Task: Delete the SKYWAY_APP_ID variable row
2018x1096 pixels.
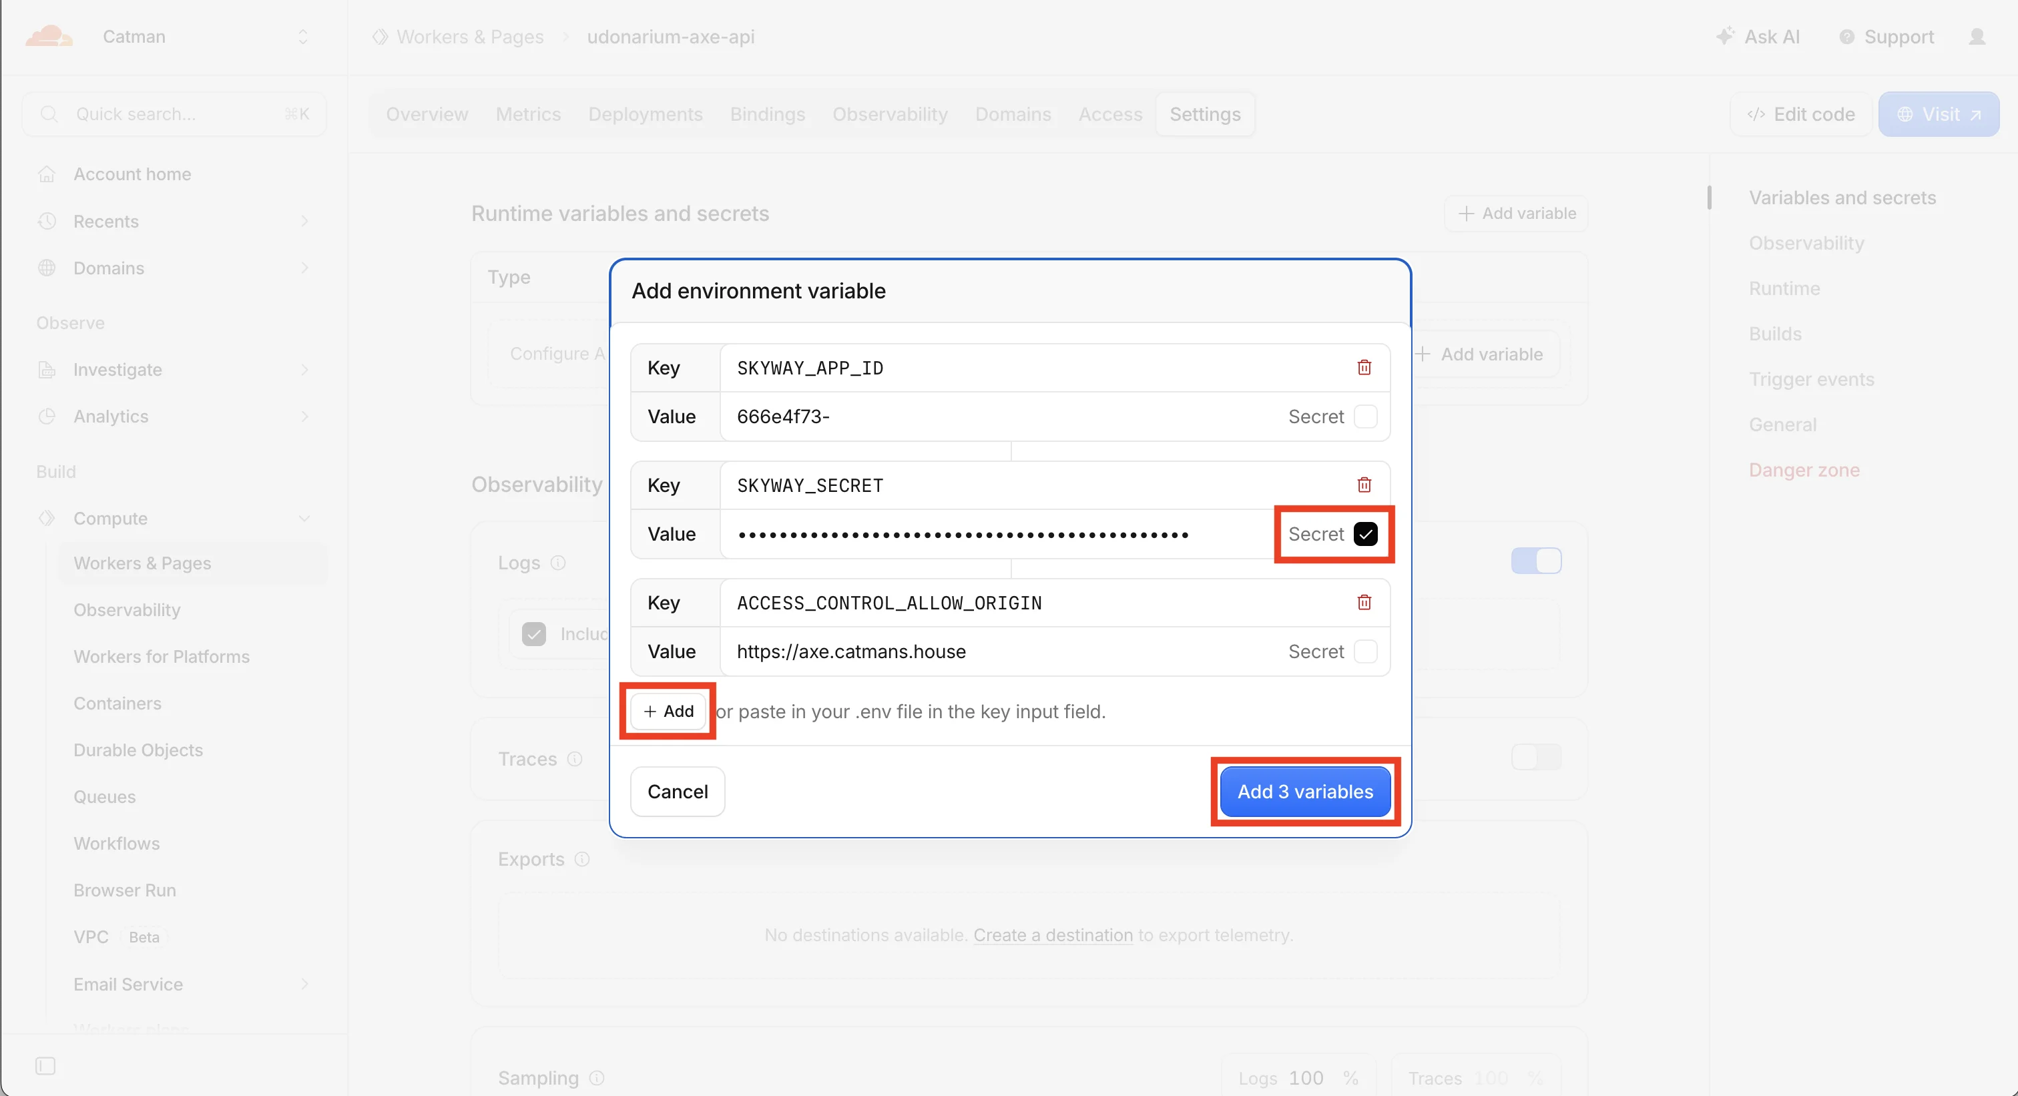Action: tap(1364, 367)
